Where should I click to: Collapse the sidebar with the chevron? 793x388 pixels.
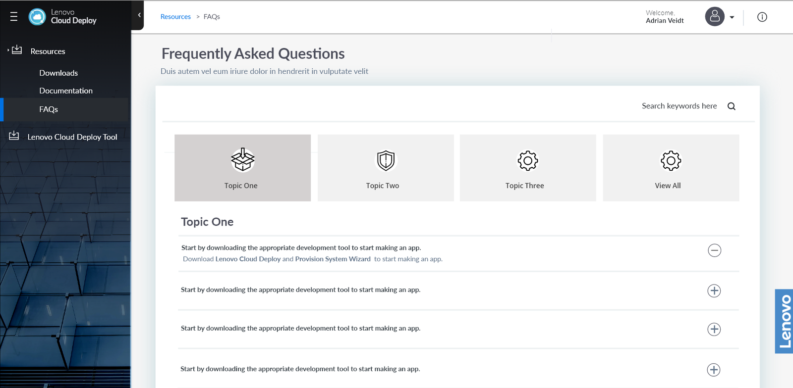click(139, 15)
